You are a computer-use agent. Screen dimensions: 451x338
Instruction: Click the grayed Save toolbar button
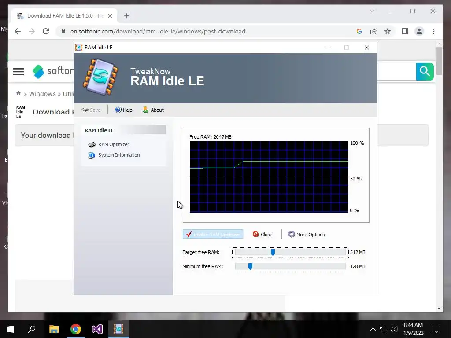91,110
